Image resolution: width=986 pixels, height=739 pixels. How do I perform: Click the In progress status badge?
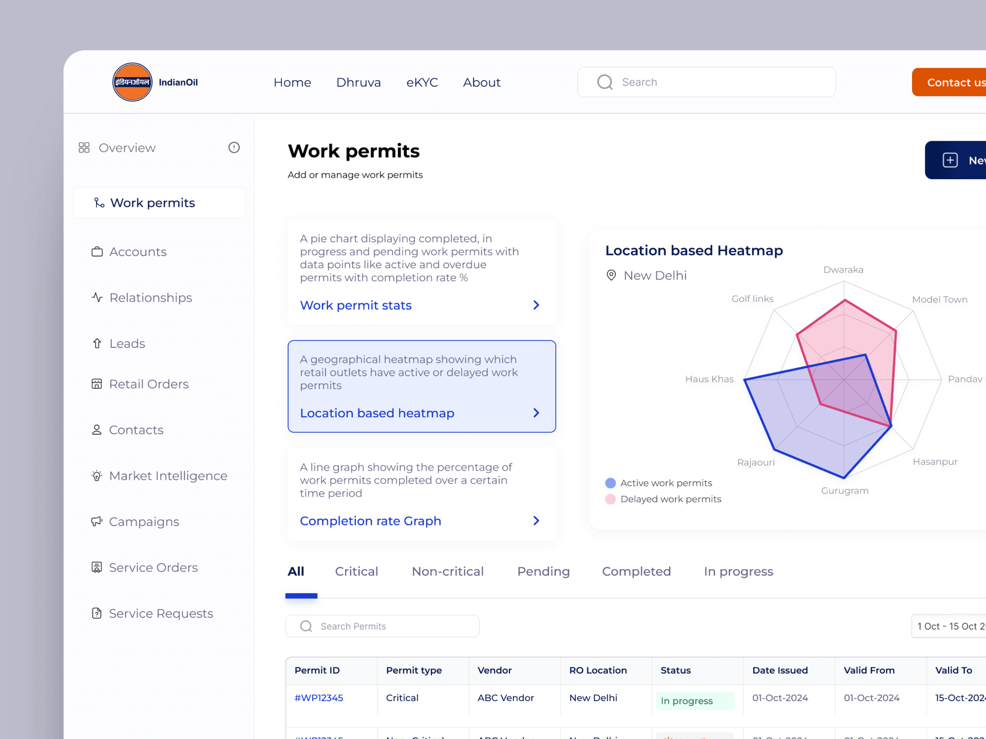coord(695,701)
